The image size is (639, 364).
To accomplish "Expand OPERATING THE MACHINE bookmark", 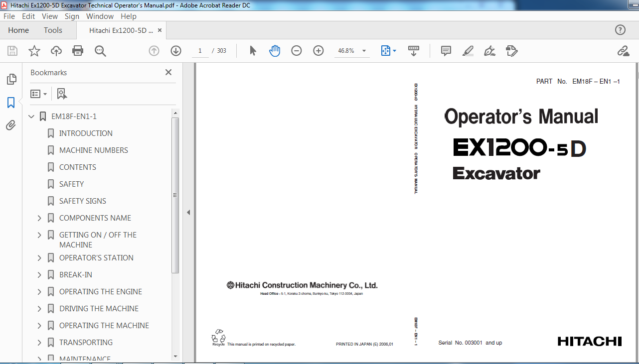I will tap(39, 326).
